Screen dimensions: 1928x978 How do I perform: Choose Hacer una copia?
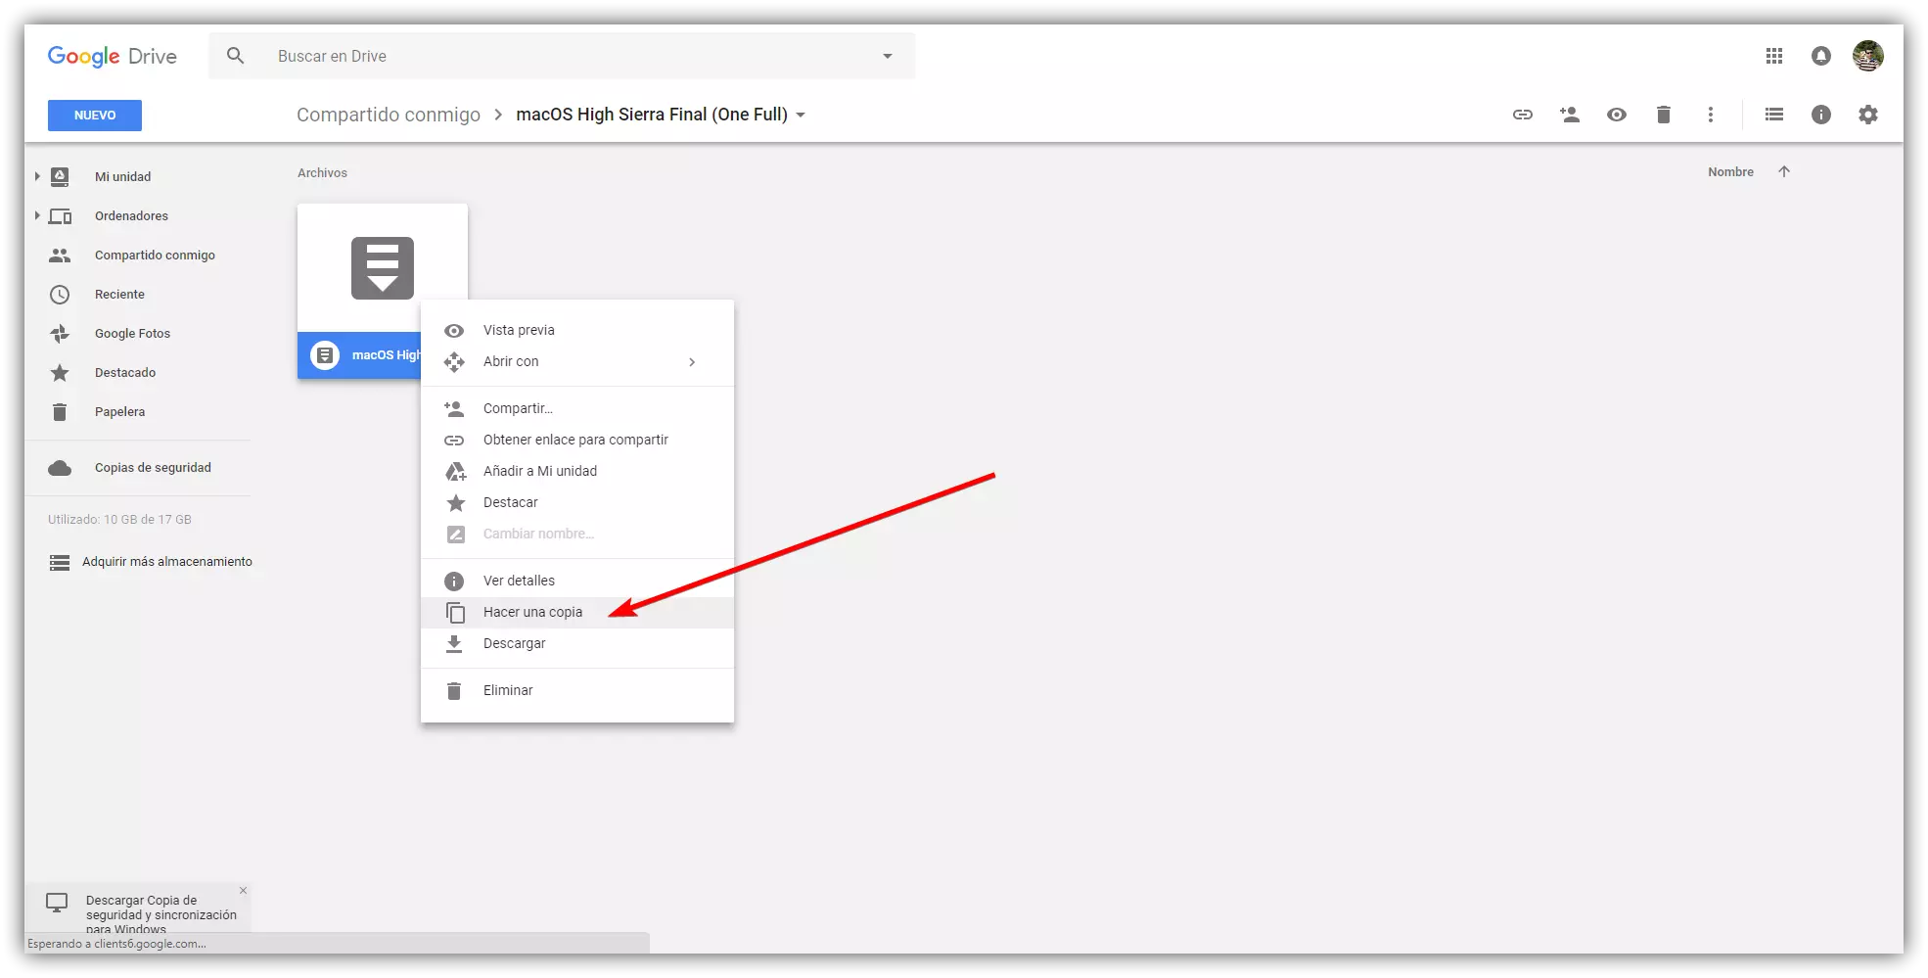click(577, 612)
